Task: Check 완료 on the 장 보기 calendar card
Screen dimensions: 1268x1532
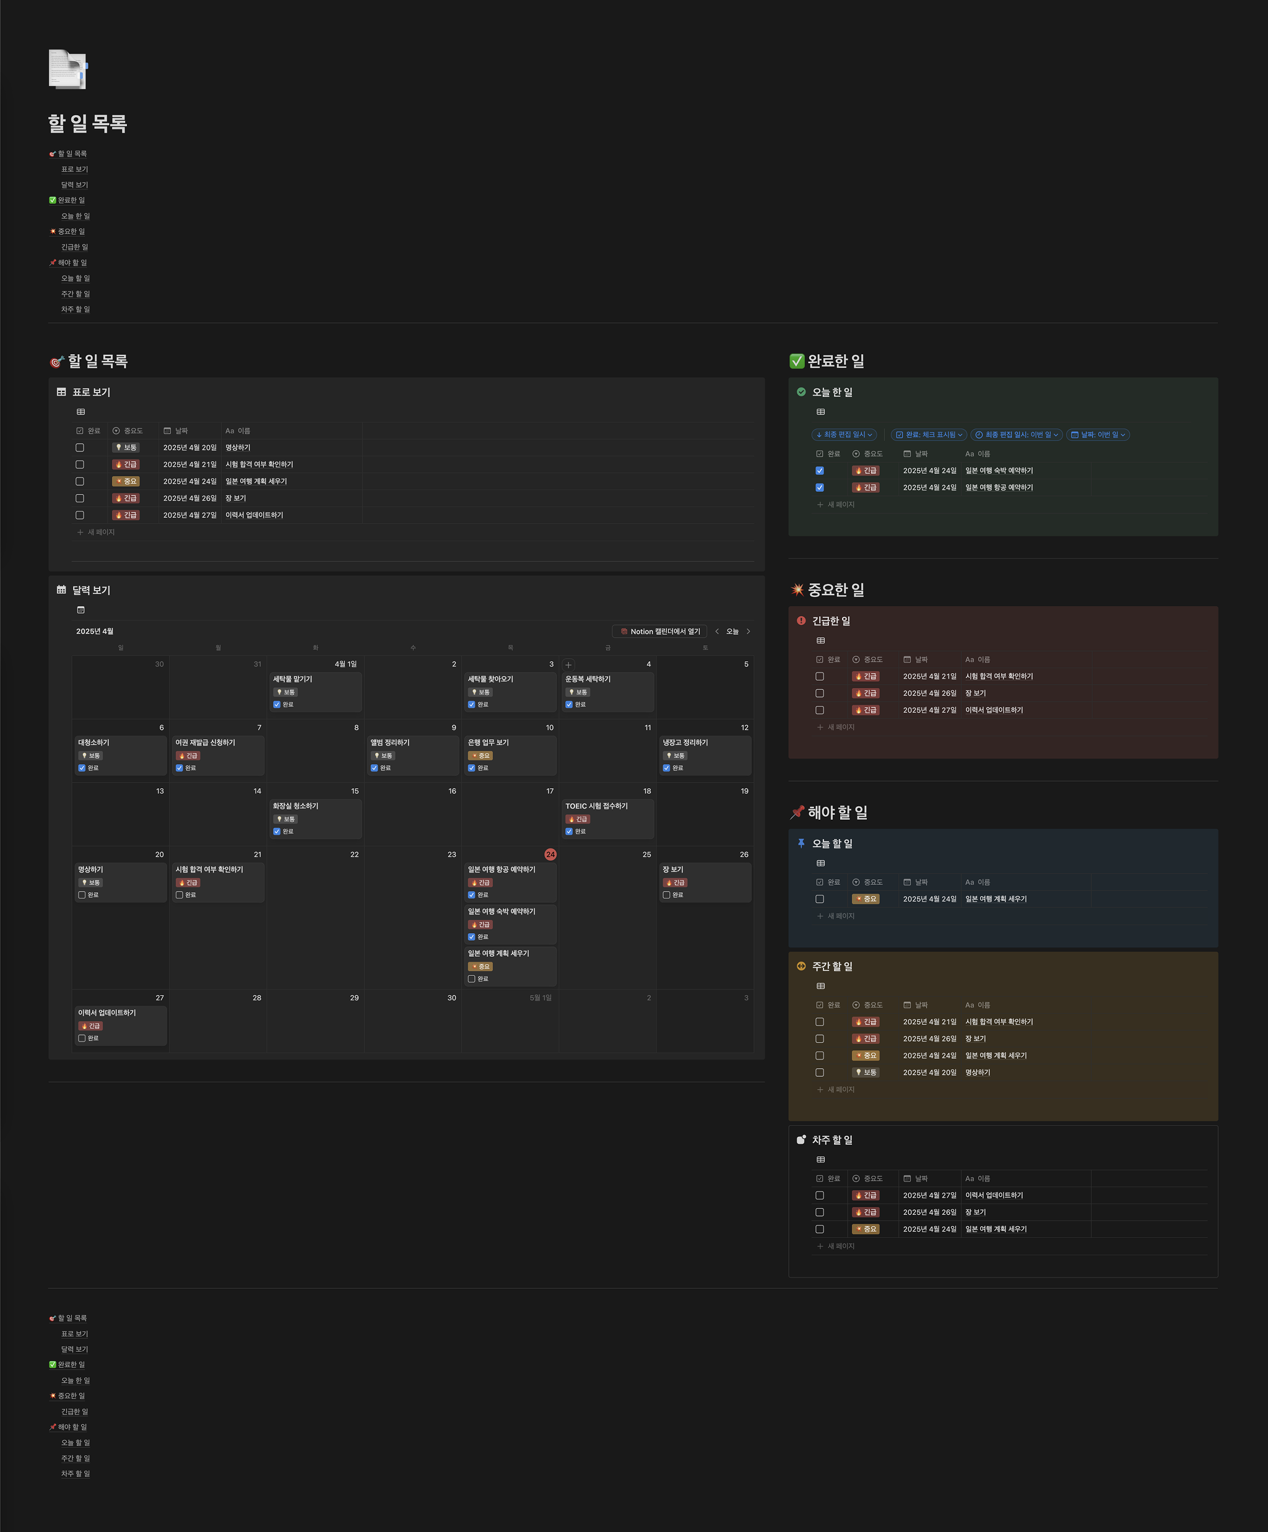Action: pyautogui.click(x=666, y=895)
